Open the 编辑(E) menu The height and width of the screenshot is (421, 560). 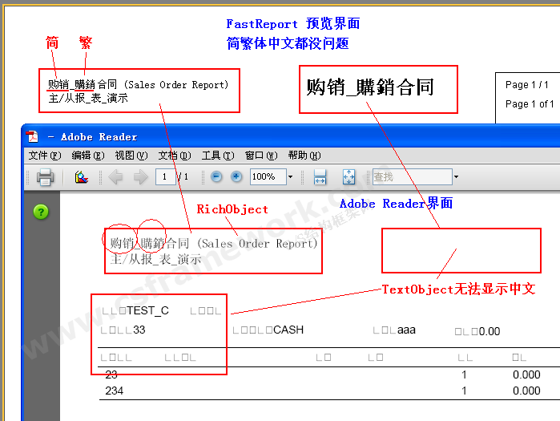point(87,156)
